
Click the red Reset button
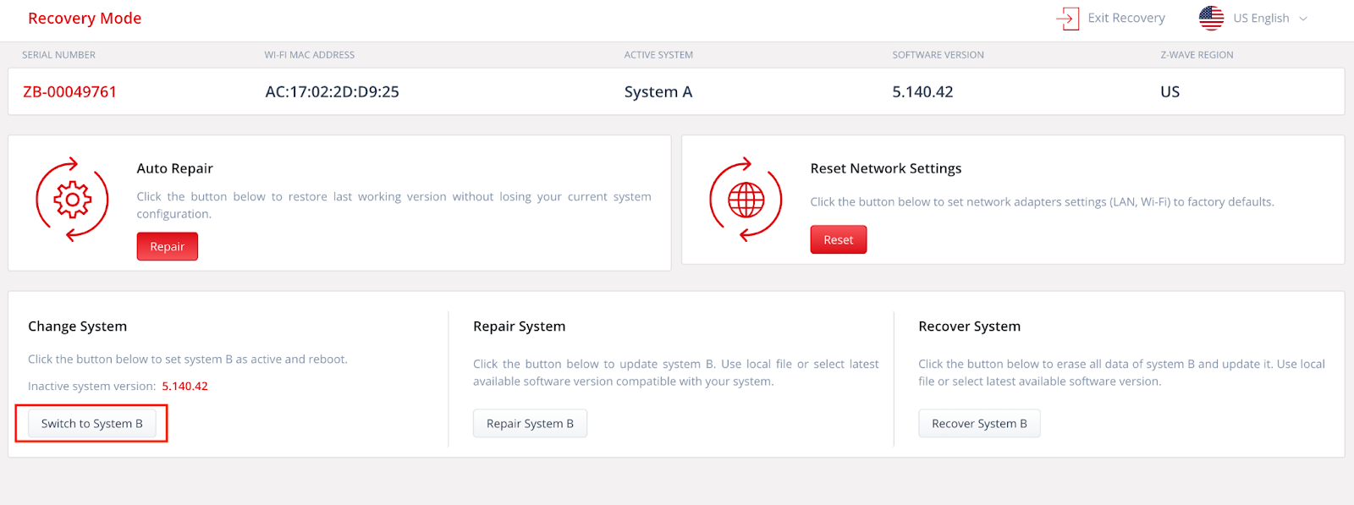[839, 239]
